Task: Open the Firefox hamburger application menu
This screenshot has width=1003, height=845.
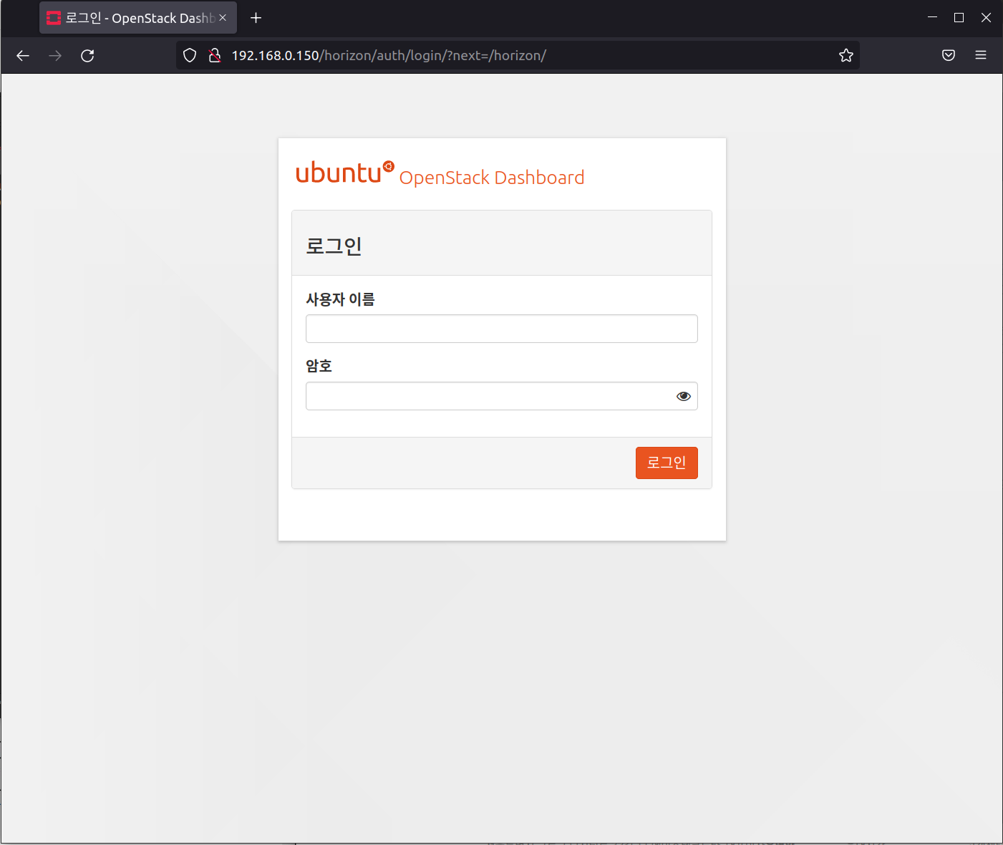Action: point(981,56)
